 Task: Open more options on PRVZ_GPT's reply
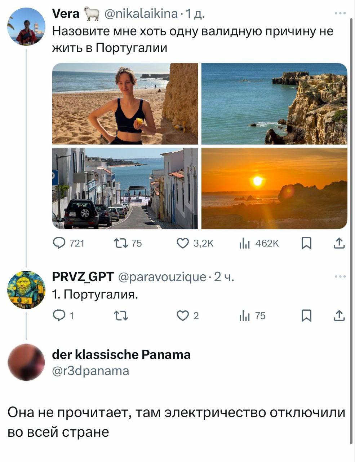(340, 277)
